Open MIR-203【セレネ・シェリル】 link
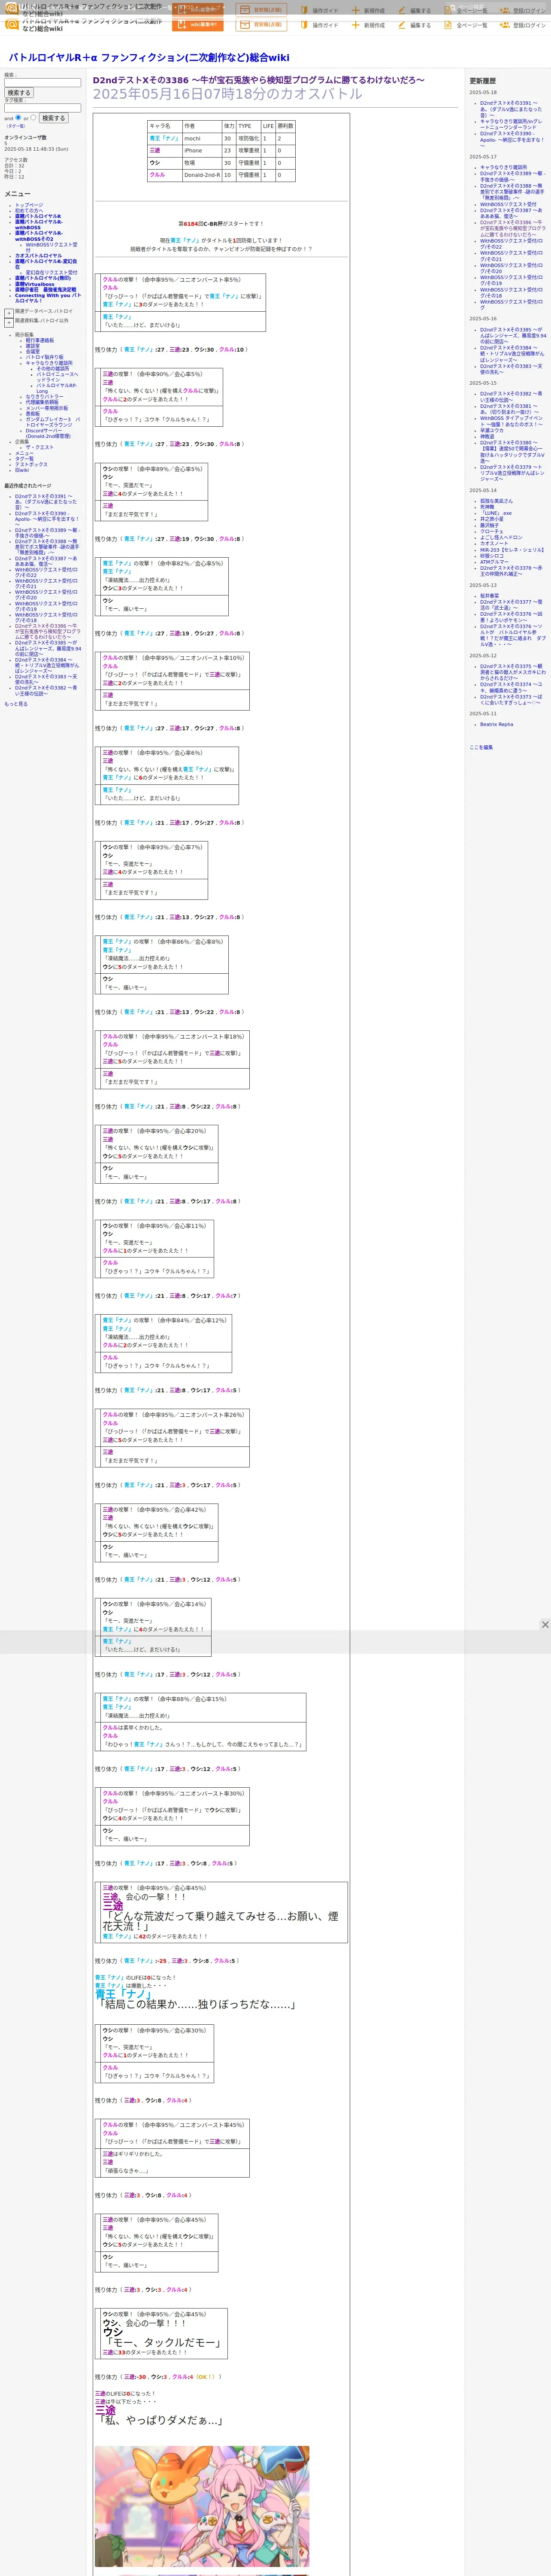The height and width of the screenshot is (2576, 551). (x=512, y=549)
